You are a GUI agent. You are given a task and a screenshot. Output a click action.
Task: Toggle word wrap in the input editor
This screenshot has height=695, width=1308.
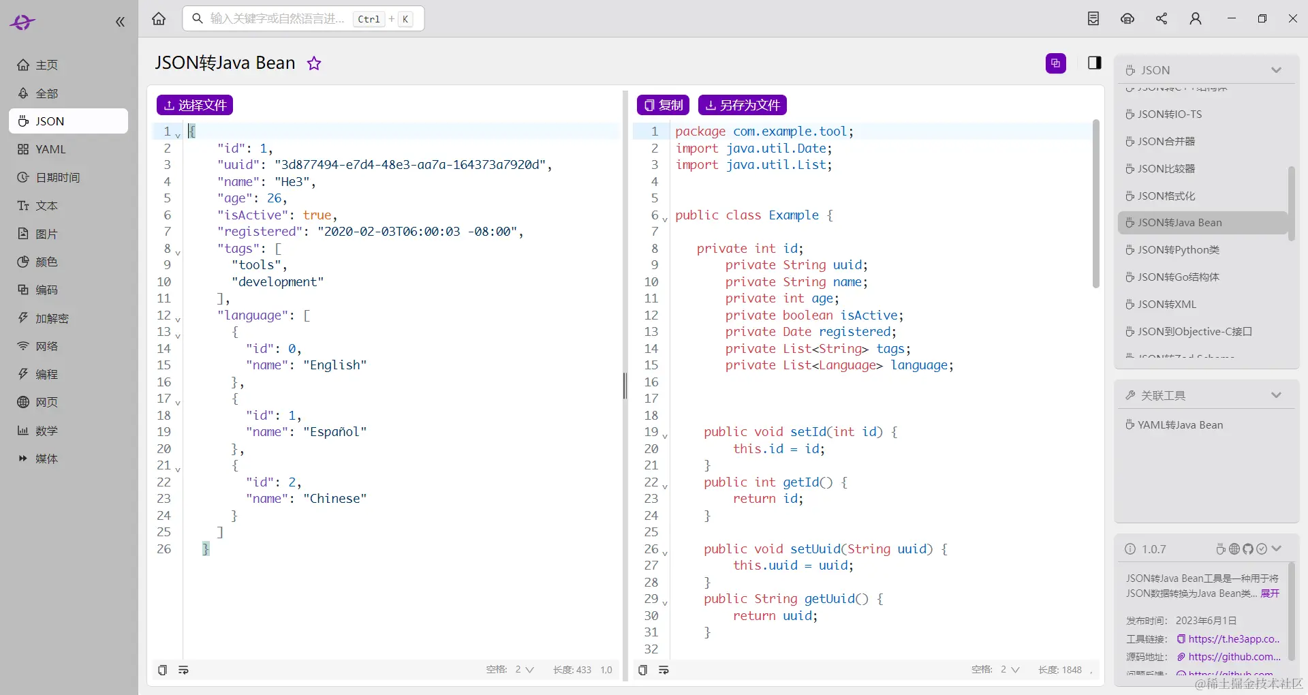click(x=183, y=670)
